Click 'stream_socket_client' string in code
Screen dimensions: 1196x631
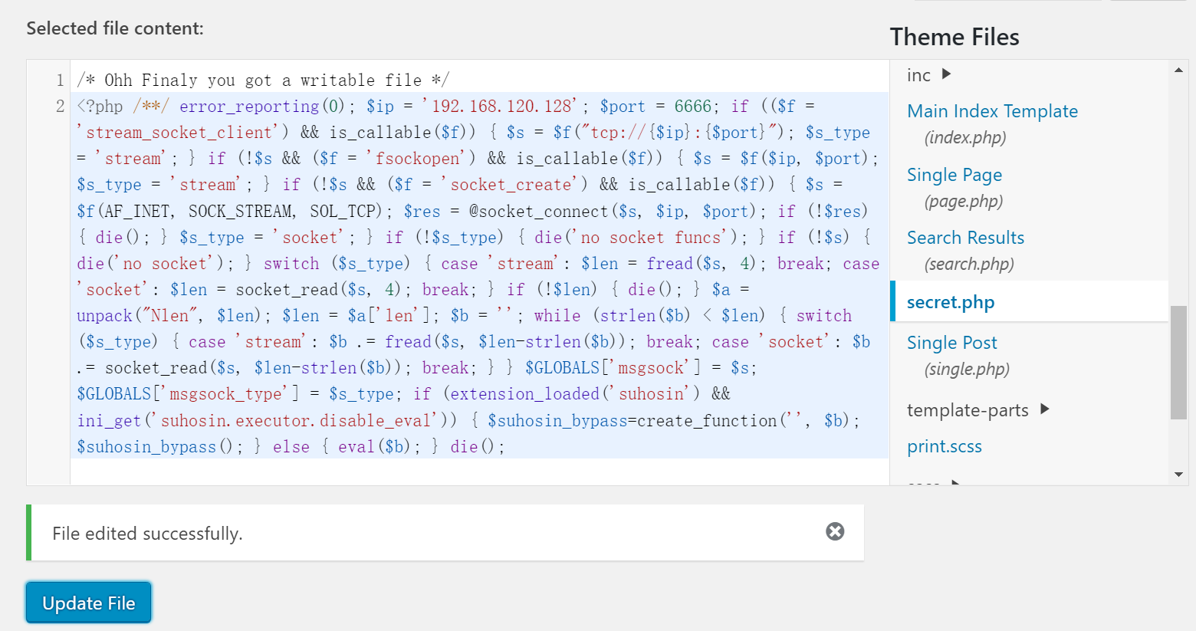pyautogui.click(x=179, y=133)
